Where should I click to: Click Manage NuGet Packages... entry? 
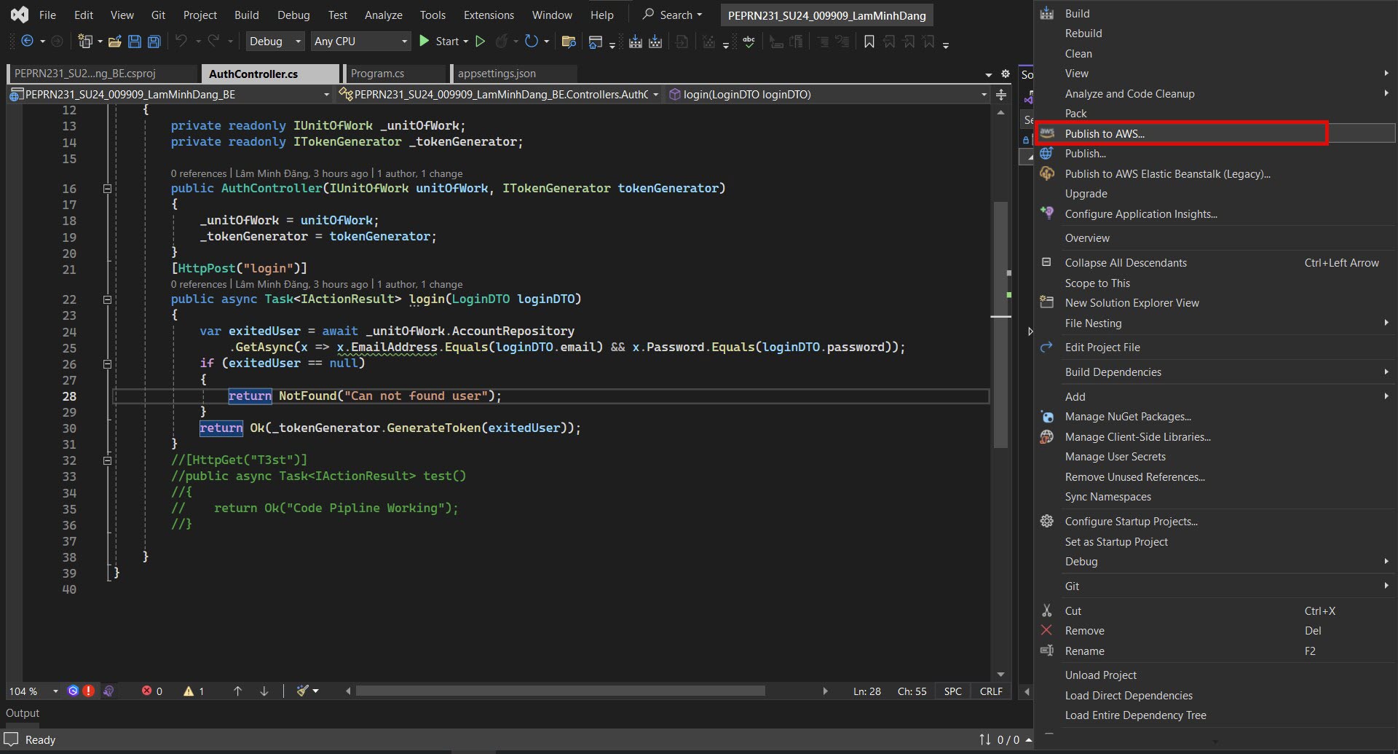[1127, 417]
